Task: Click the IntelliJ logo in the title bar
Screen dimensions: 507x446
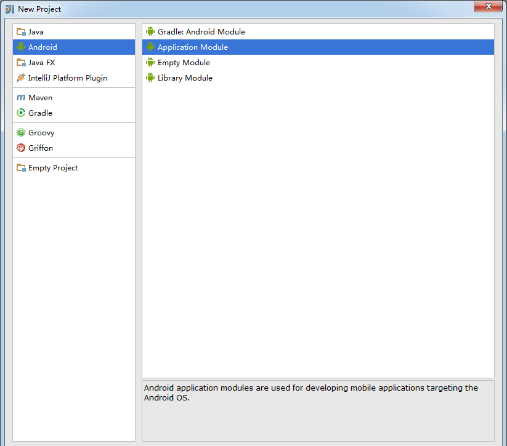Action: 10,9
